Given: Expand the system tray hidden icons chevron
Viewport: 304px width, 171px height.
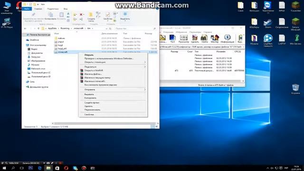Looking at the screenshot, I should (x=268, y=168).
